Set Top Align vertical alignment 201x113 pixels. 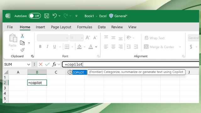[x=106, y=37]
